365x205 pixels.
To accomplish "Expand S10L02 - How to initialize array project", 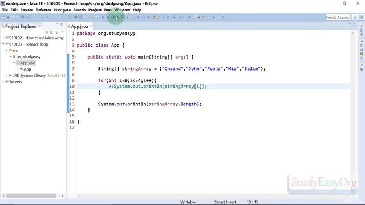I will coord(3,38).
